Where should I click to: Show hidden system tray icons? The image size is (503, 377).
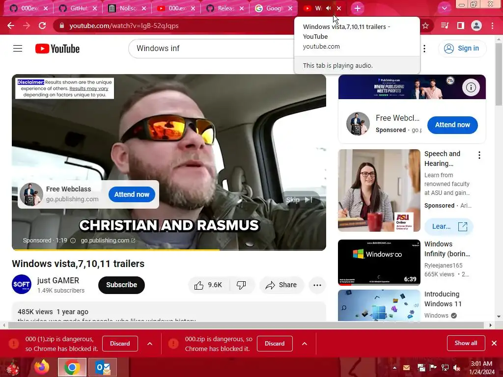[394, 367]
